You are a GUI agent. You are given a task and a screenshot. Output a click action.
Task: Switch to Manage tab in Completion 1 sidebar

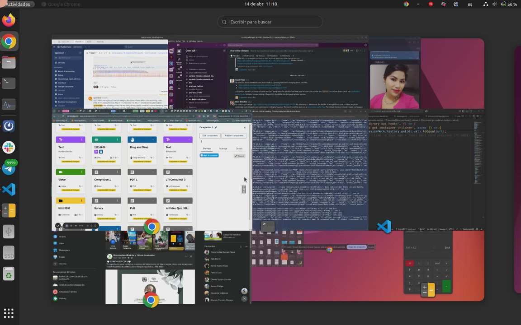coord(223,149)
